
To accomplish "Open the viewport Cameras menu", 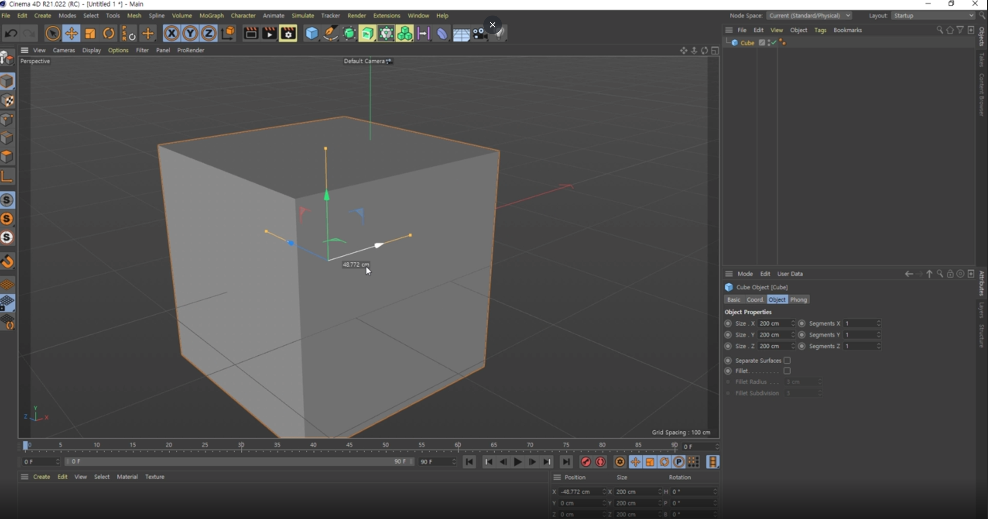I will 63,50.
